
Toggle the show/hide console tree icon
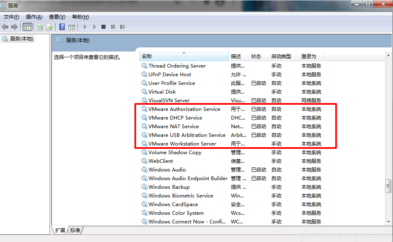pyautogui.click(x=27, y=27)
